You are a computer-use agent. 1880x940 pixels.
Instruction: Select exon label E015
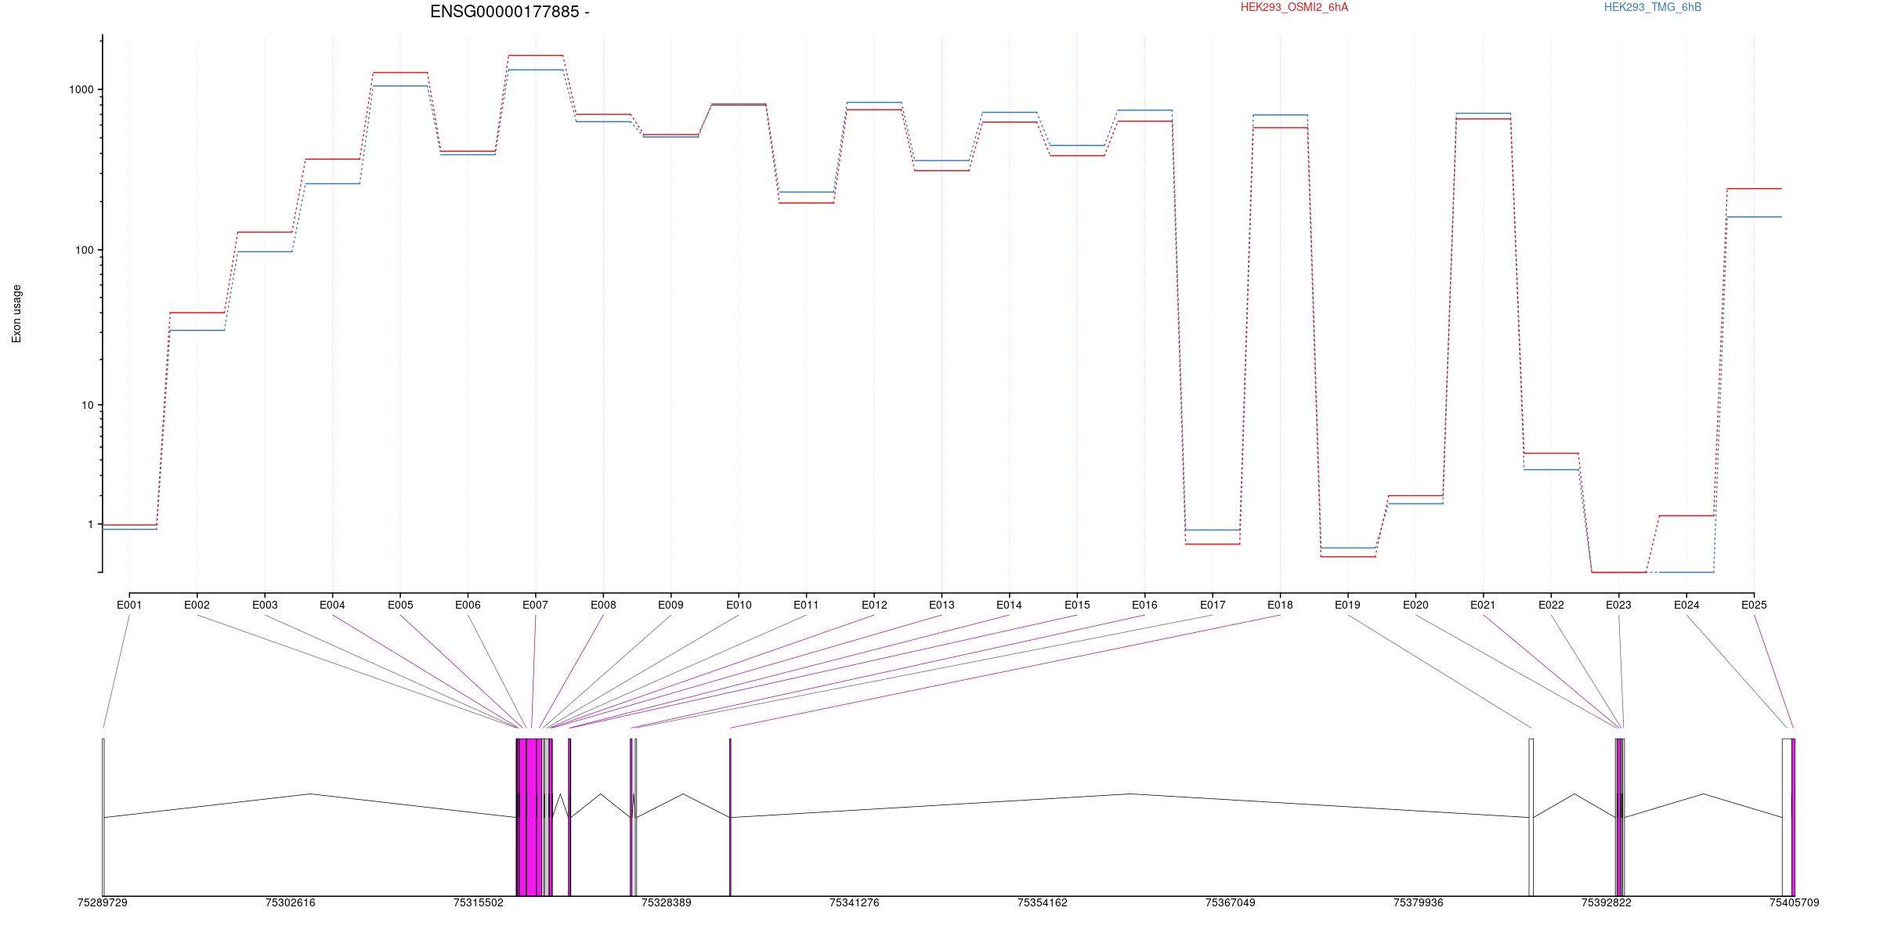click(1077, 605)
